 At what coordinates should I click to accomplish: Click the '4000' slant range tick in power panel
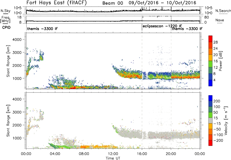tap(17, 40)
